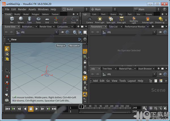Add a Null object
Viewport: 170px width, 121px height.
pyautogui.click(x=56, y=20)
